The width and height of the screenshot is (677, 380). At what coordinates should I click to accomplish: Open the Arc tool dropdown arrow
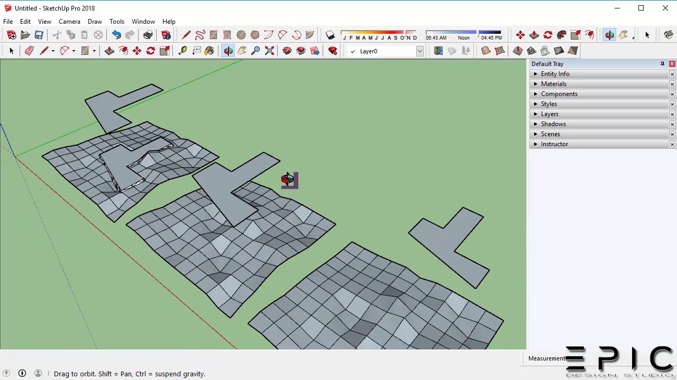point(74,51)
